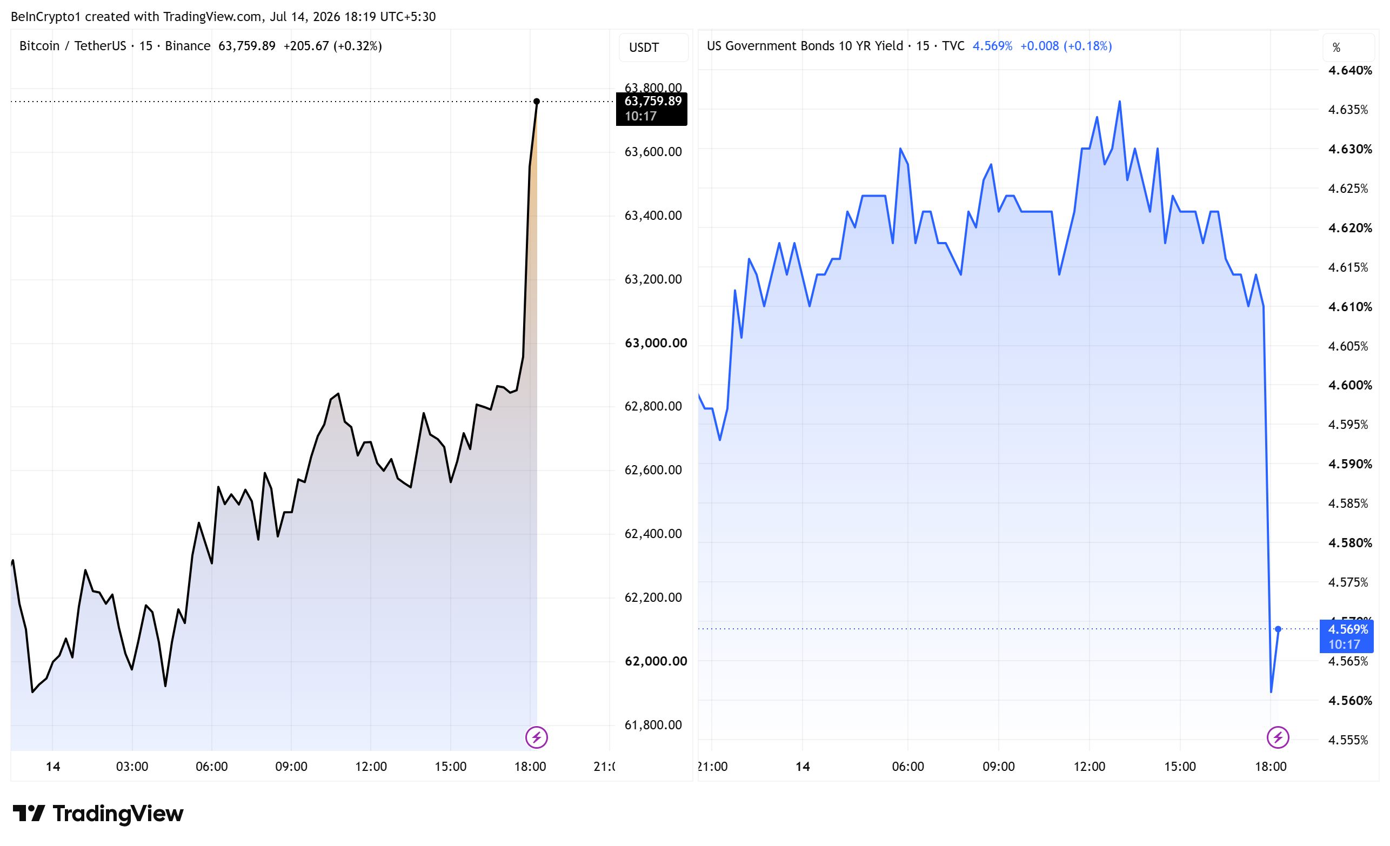
Task: Click the 4.580% yield axis label
Action: click(x=1350, y=542)
